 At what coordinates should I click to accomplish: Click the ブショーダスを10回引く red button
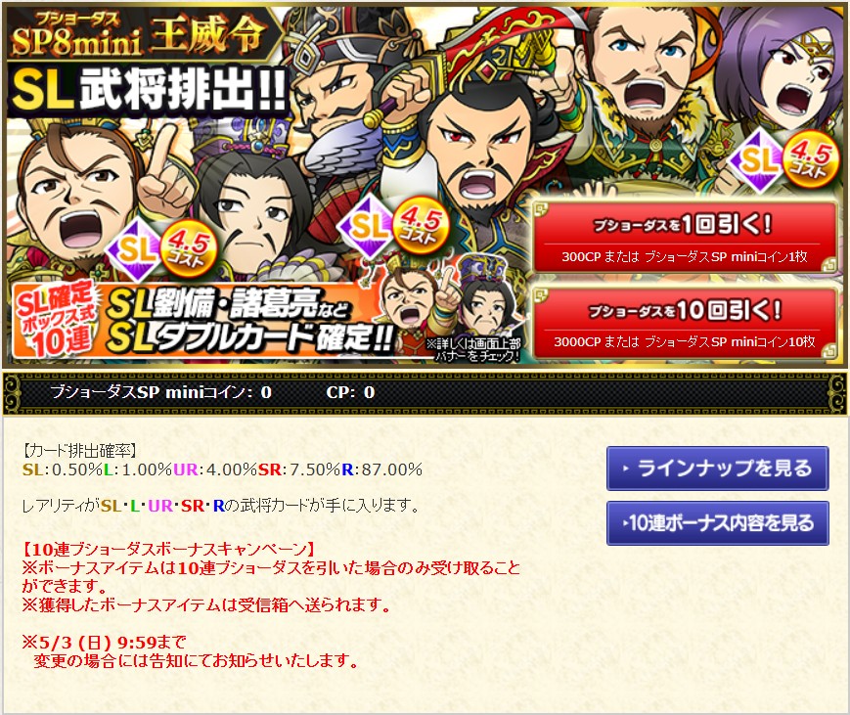pyautogui.click(x=686, y=323)
